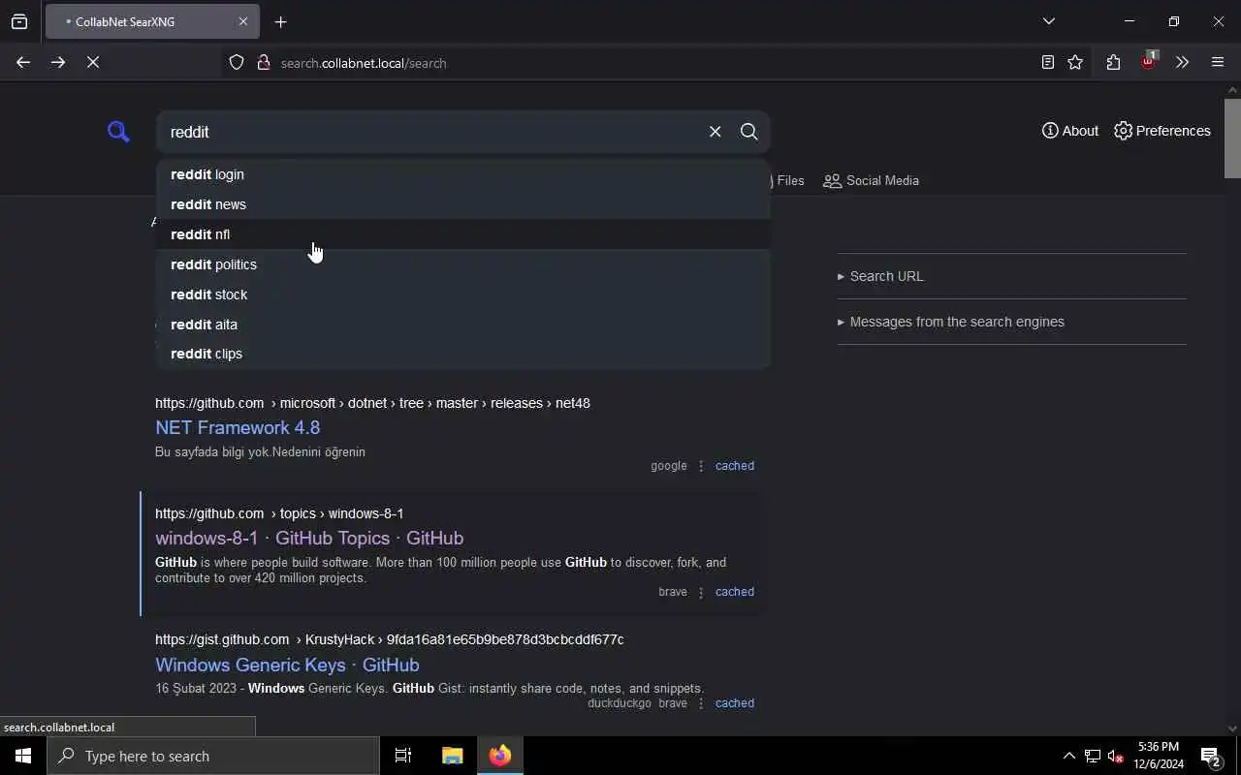Expand Messages from the search engines
Image resolution: width=1241 pixels, height=775 pixels.
coord(951,322)
